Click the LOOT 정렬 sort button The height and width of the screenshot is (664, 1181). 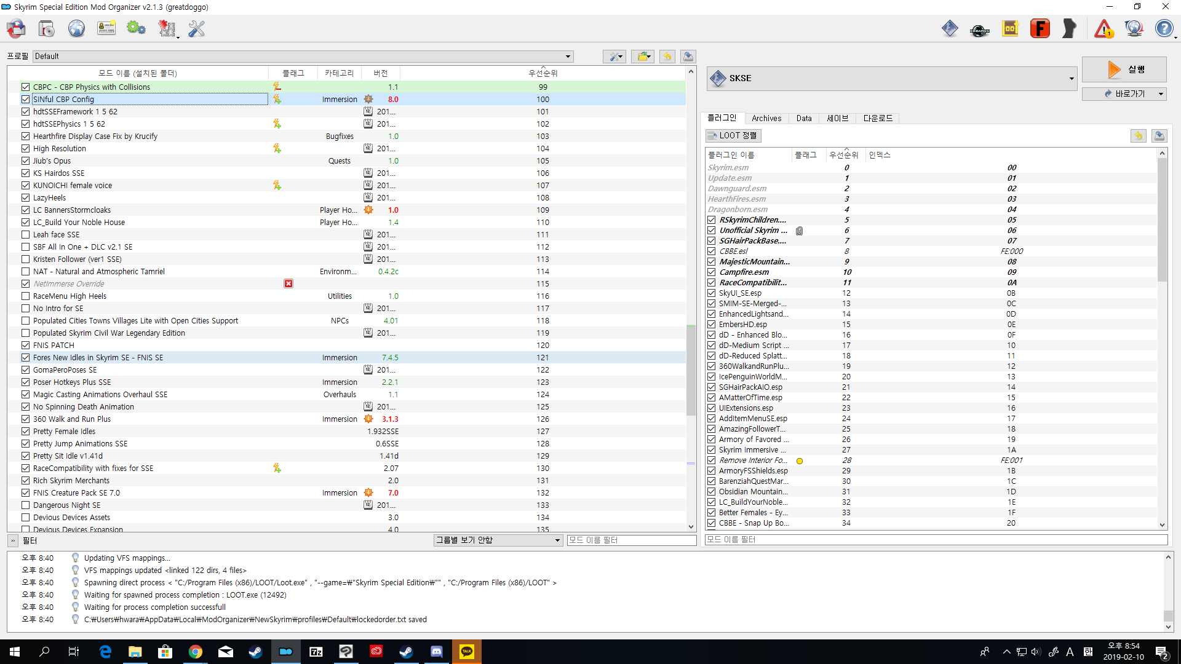[733, 135]
